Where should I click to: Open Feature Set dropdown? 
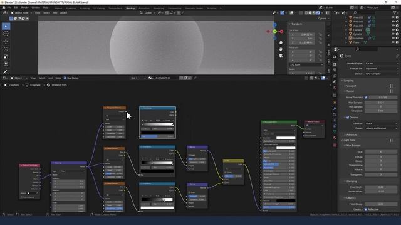point(382,68)
